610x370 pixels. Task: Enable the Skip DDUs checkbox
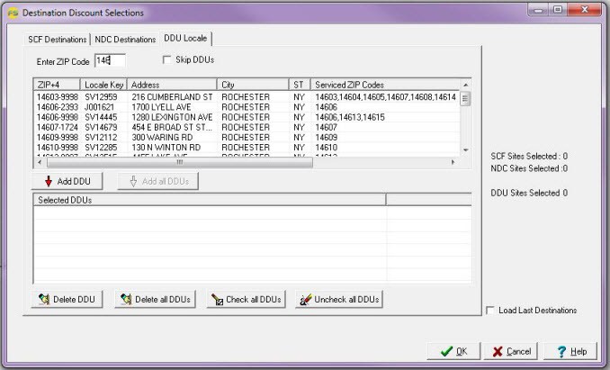pyautogui.click(x=166, y=60)
